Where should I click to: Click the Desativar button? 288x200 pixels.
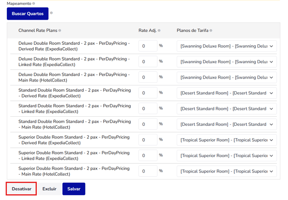pos(21,189)
